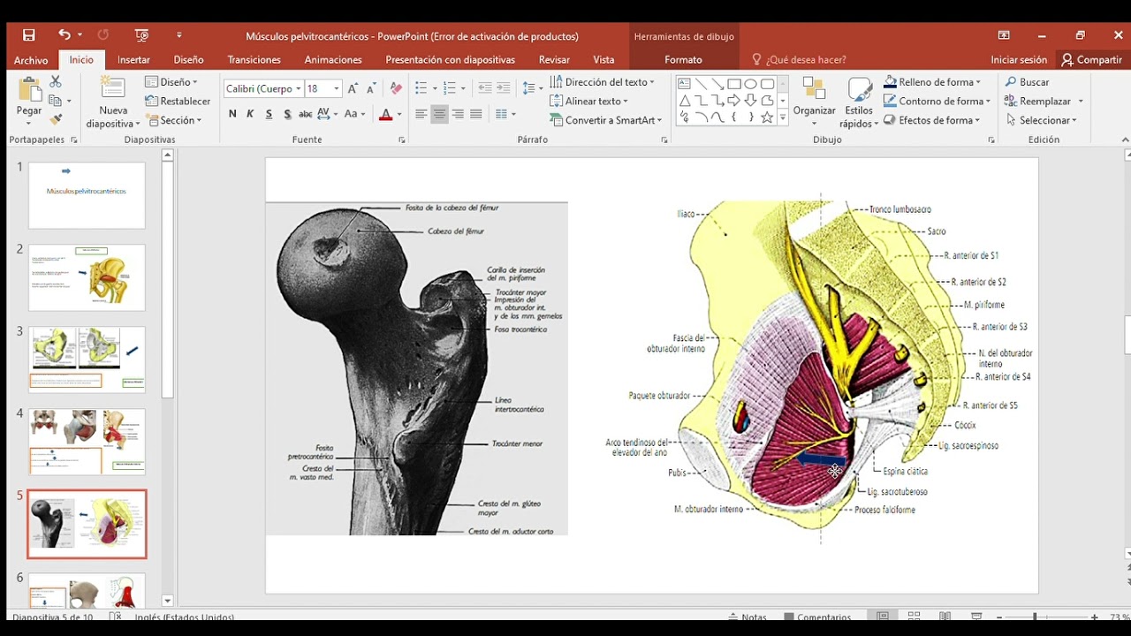Switch to the Formato tab
Viewport: 1131px width, 636px height.
tap(683, 60)
